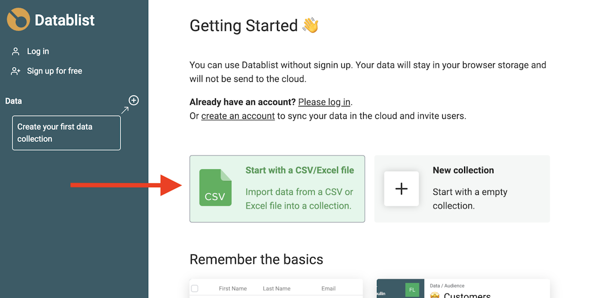This screenshot has width=589, height=298.
Task: Click the Customers emoji icon
Action: [435, 295]
